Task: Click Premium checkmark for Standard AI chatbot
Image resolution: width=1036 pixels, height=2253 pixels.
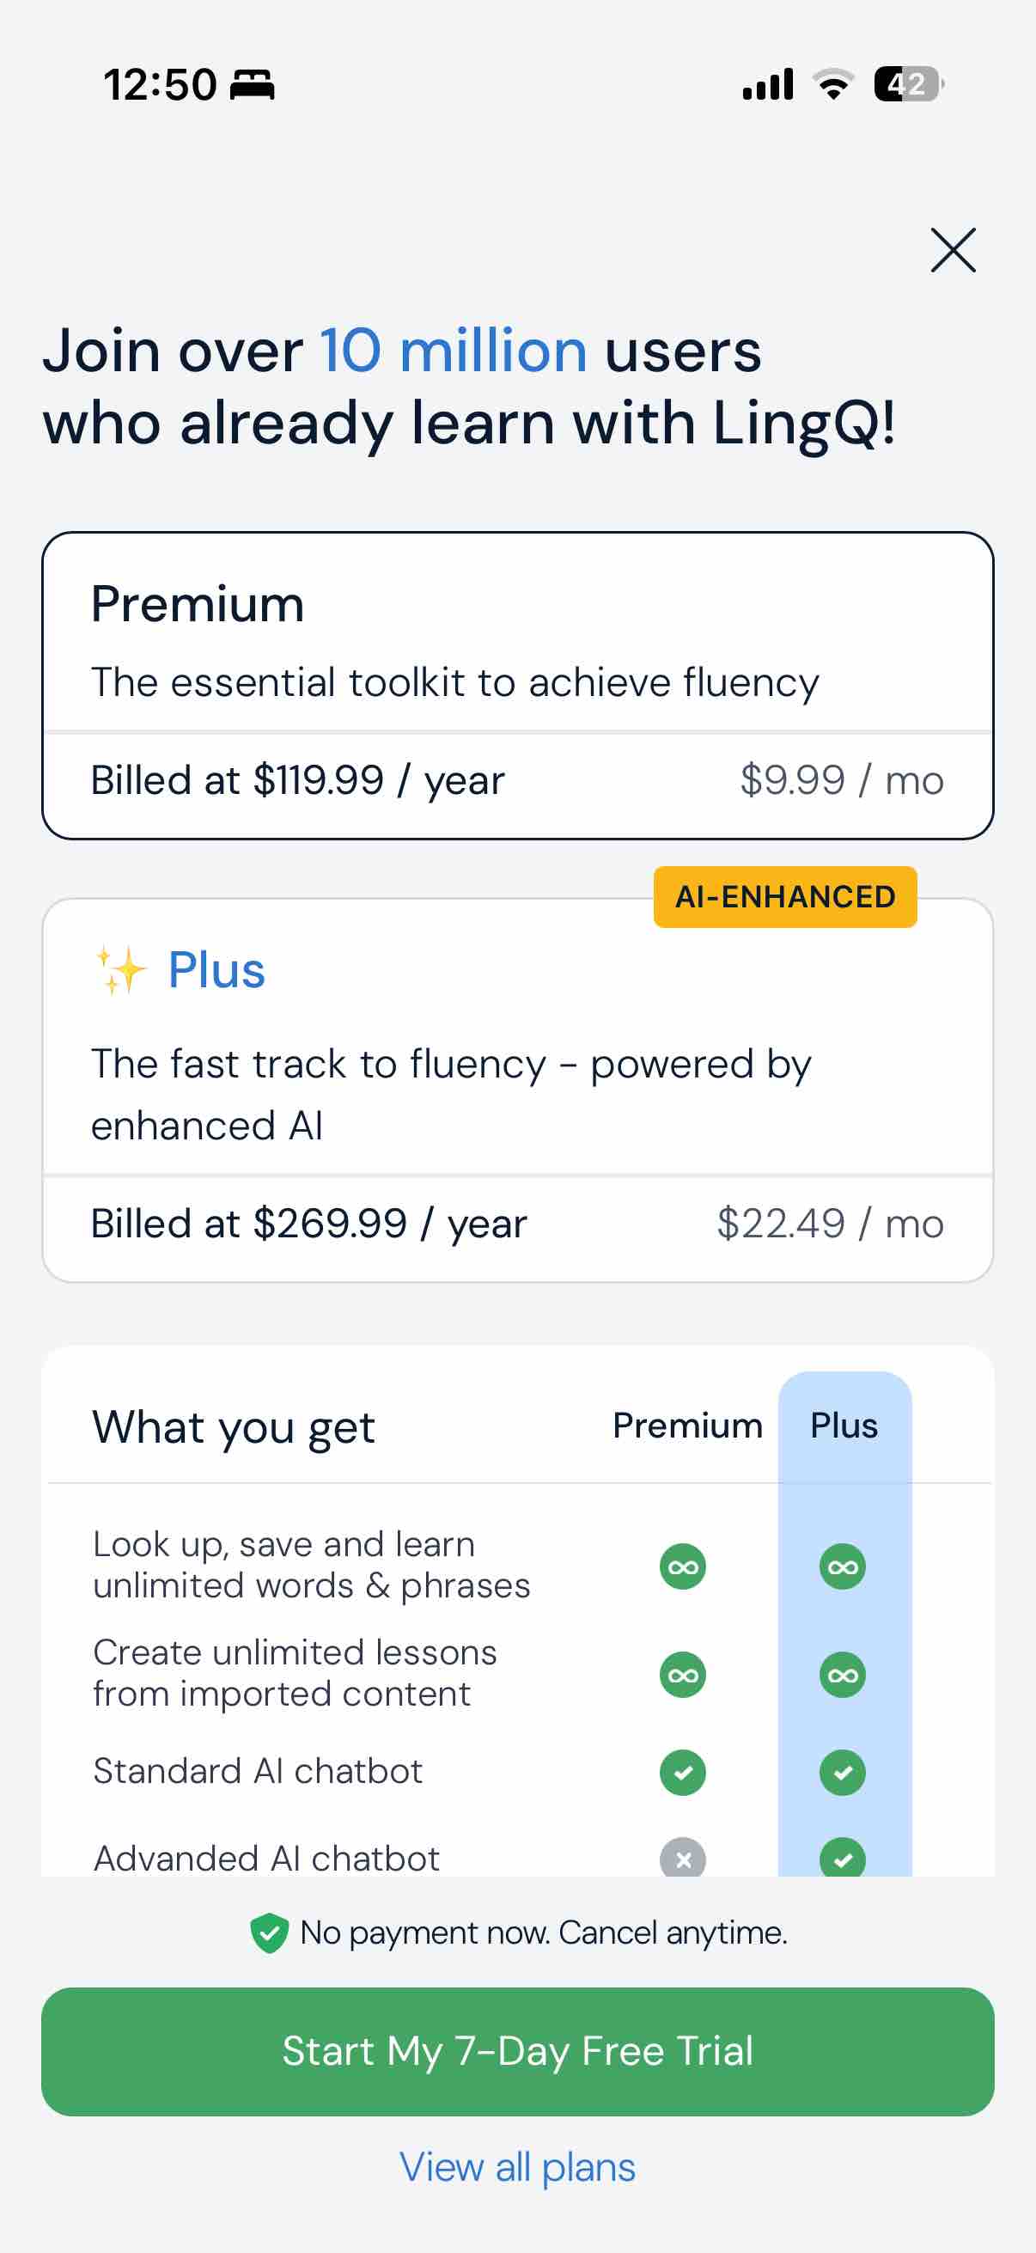Action: click(x=683, y=1773)
